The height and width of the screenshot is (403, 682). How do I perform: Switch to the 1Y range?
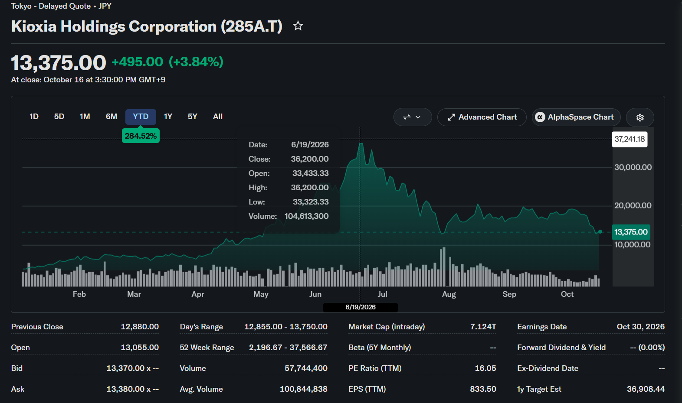(x=168, y=117)
